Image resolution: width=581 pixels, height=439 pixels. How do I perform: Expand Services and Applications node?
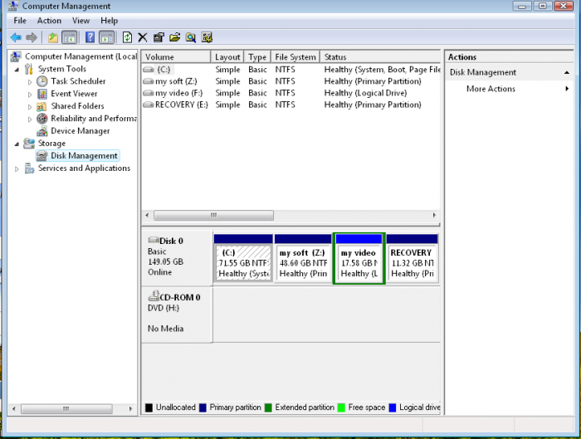click(17, 168)
